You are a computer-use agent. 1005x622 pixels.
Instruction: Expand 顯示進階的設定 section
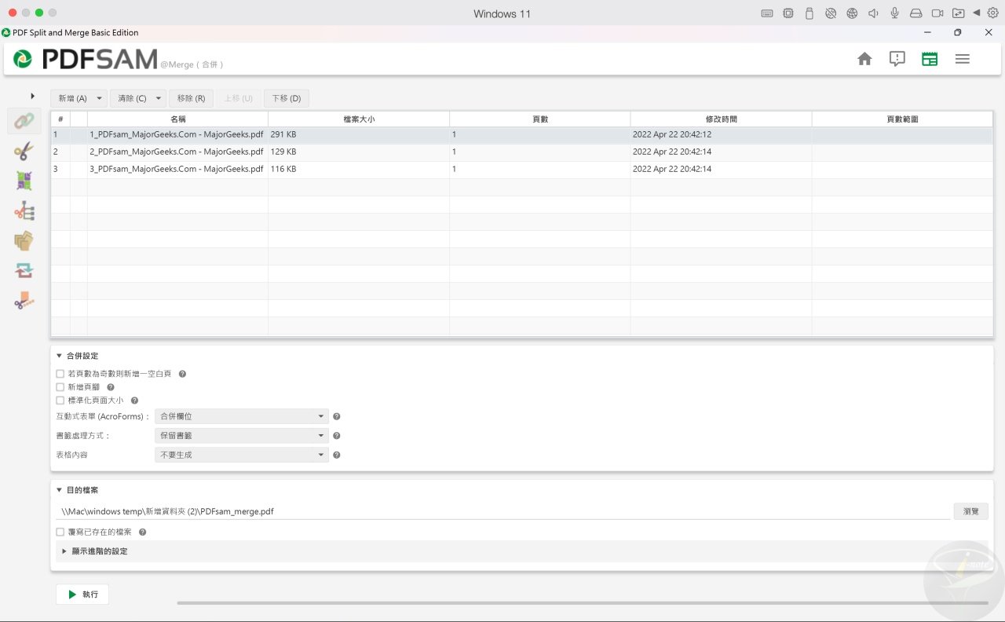point(97,551)
